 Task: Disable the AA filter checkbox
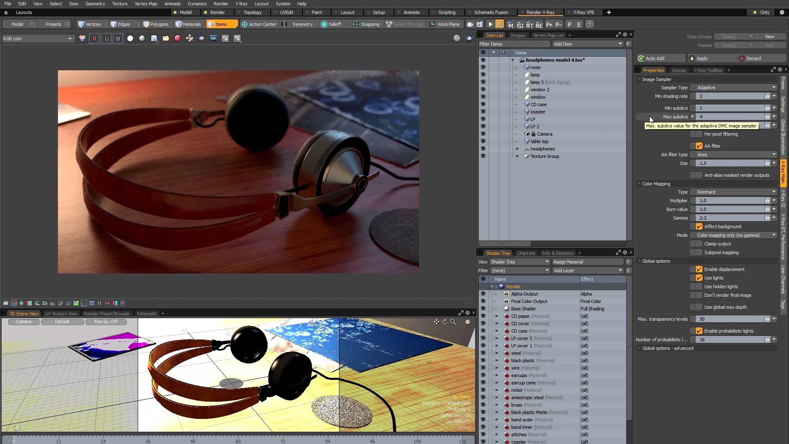(699, 146)
